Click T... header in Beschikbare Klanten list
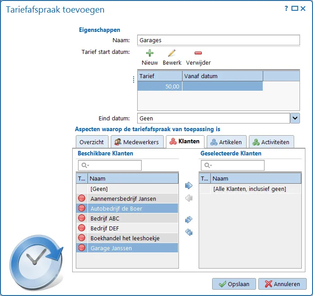This screenshot has height=296, width=313. (x=82, y=178)
